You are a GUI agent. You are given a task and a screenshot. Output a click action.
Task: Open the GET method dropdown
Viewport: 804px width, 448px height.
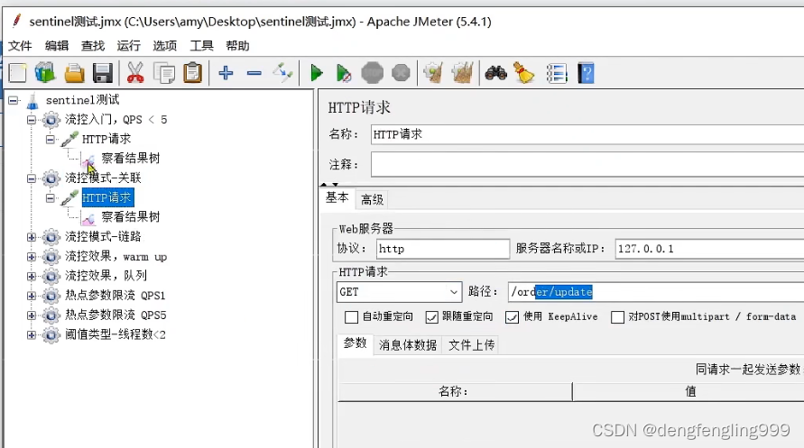coord(400,292)
